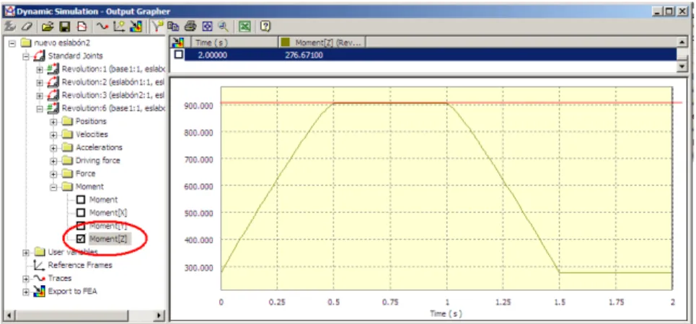Expand the Export to FEA node
Image resolution: width=696 pixels, height=324 pixels.
click(26, 292)
